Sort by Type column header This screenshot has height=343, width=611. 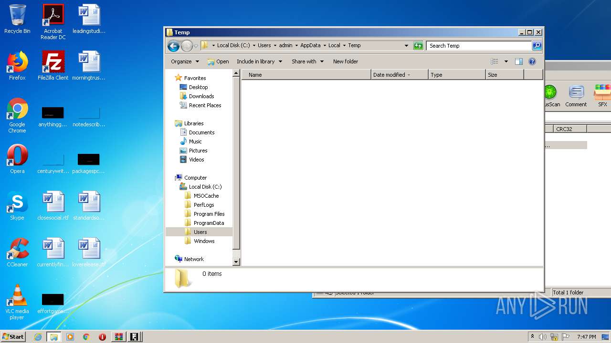click(x=457, y=75)
